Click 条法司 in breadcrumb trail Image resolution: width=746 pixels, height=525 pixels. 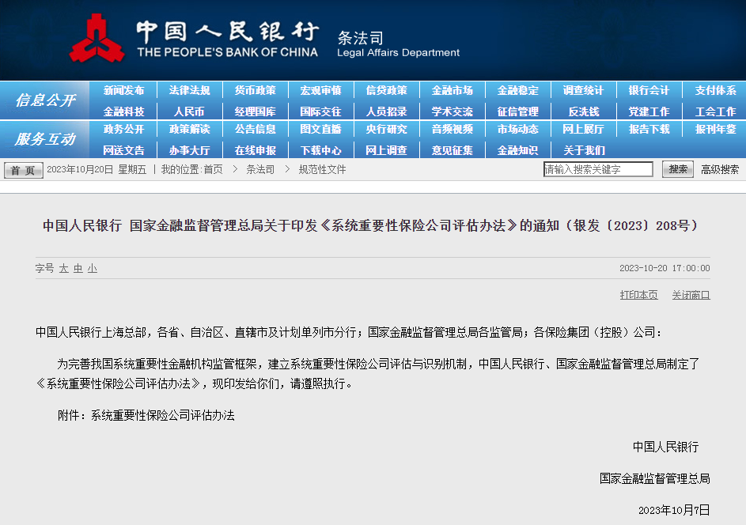pos(260,169)
